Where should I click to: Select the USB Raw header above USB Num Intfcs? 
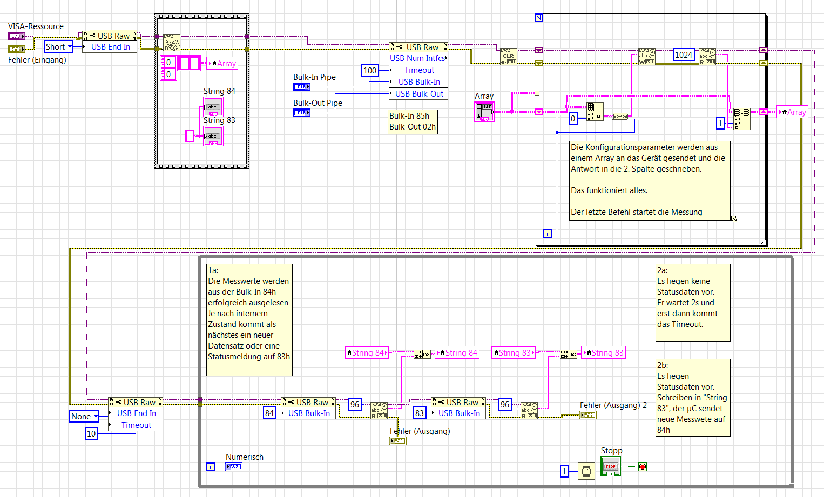click(x=418, y=47)
